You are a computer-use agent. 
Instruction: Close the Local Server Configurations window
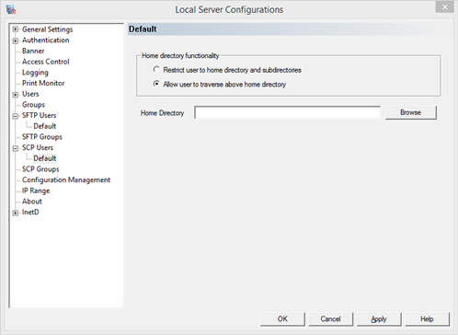point(444,7)
